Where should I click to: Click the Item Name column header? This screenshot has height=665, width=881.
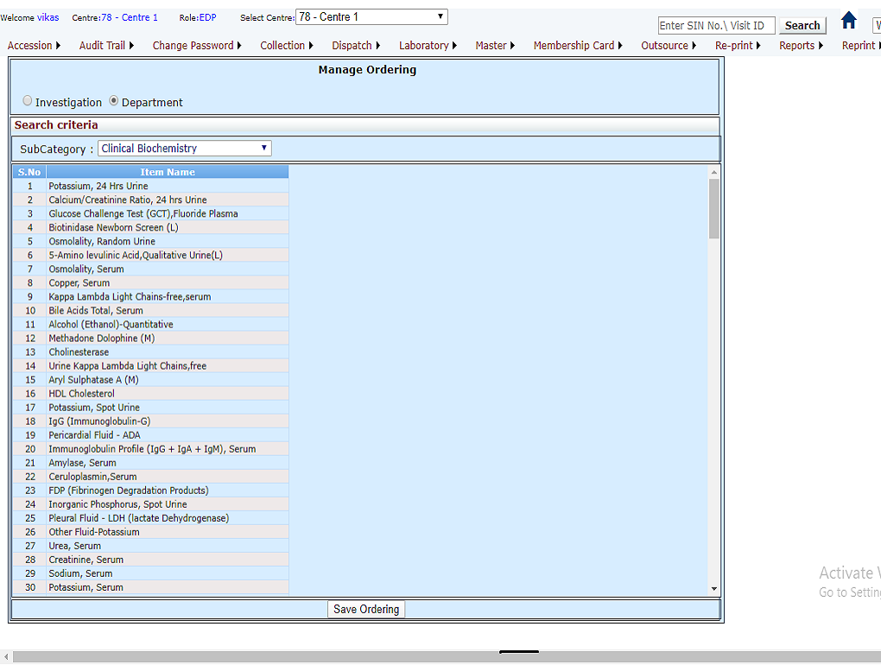pyautogui.click(x=168, y=172)
